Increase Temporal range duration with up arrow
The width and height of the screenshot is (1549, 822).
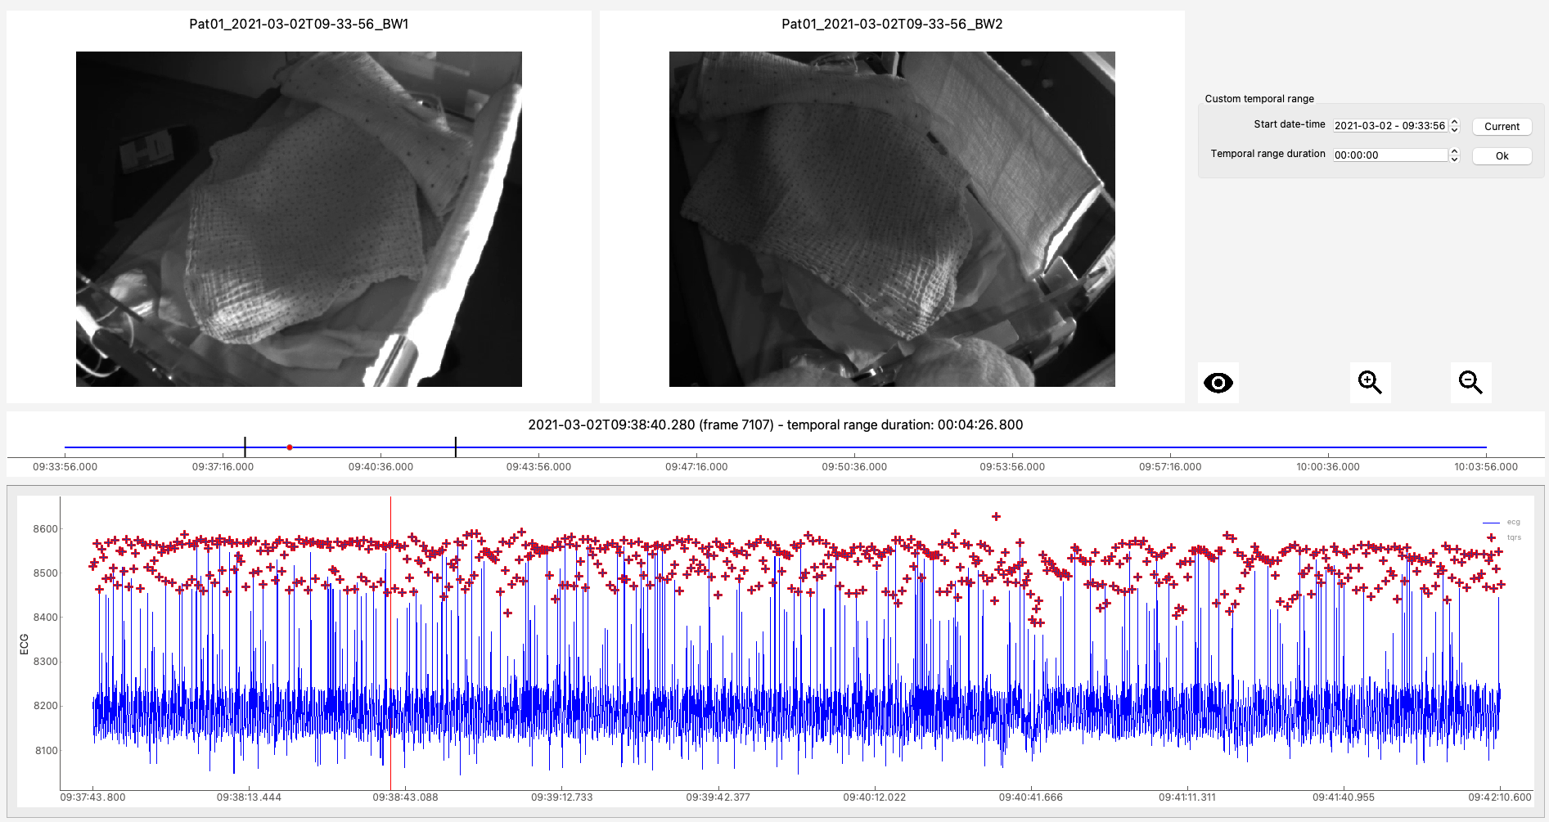pos(1454,152)
